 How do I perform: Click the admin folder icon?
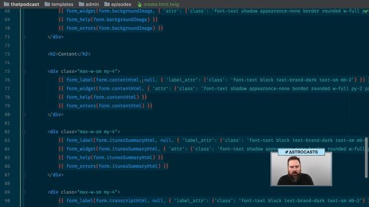[x=81, y=4]
